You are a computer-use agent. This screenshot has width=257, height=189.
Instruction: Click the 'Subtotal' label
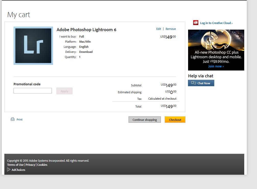click(136, 85)
